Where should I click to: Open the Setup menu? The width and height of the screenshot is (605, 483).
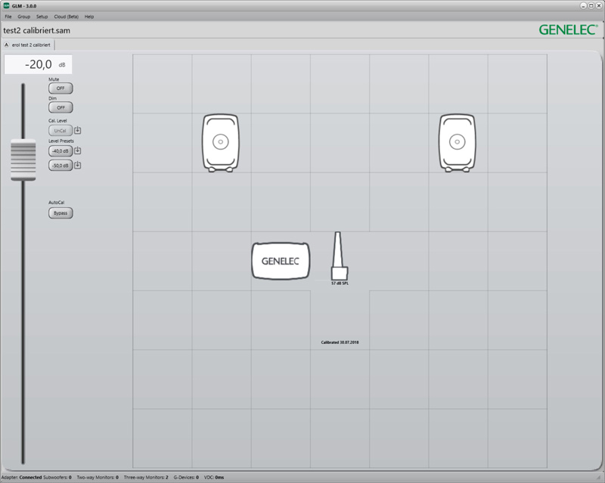coord(42,16)
